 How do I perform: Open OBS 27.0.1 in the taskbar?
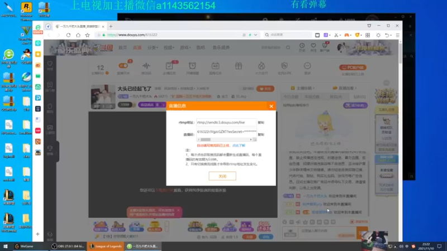tap(68, 247)
